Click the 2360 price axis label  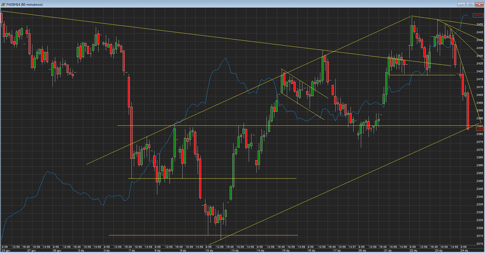(x=480, y=165)
